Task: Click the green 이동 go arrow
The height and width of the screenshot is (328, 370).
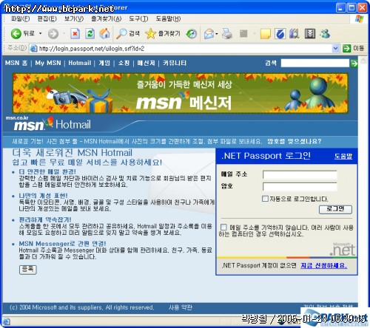Action: pos(346,49)
